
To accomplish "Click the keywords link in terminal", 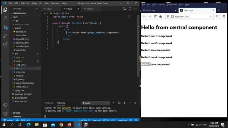I will tap(67, 108).
